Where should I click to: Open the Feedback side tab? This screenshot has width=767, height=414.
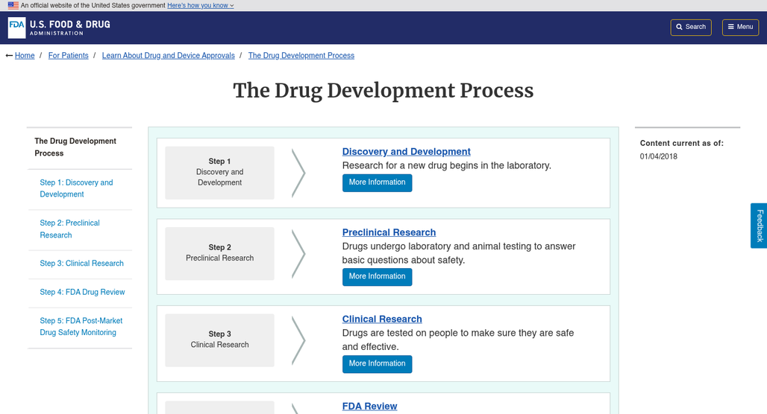click(x=760, y=226)
